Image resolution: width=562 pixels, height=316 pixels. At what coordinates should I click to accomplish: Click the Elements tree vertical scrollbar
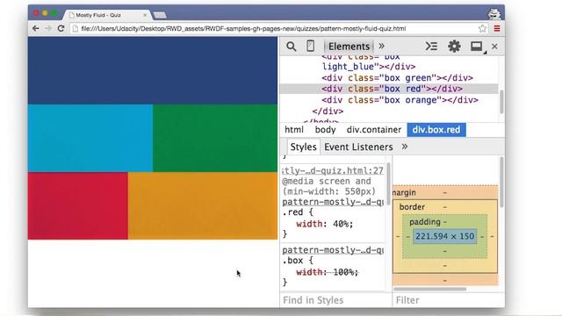pyautogui.click(x=501, y=102)
